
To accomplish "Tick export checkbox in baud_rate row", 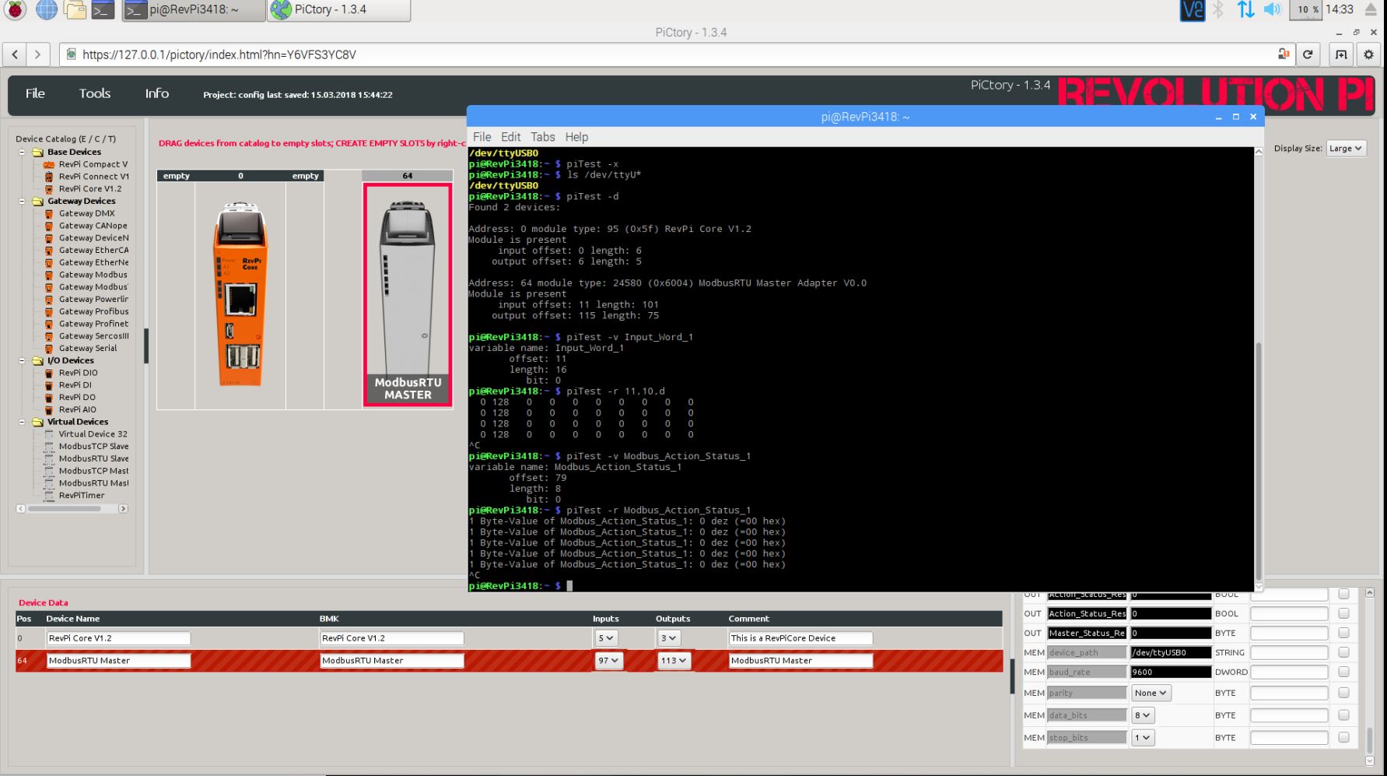I will pos(1343,672).
